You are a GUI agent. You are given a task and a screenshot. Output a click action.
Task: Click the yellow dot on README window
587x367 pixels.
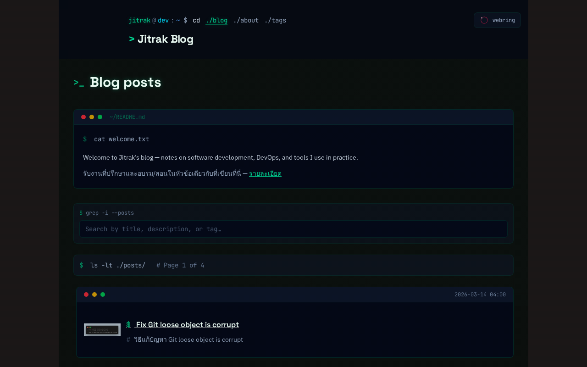(x=92, y=117)
